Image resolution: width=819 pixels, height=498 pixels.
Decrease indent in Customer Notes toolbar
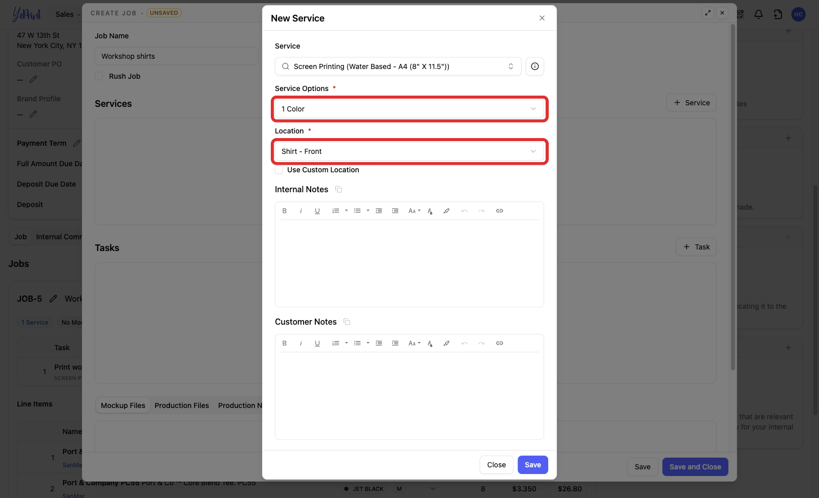(x=379, y=343)
